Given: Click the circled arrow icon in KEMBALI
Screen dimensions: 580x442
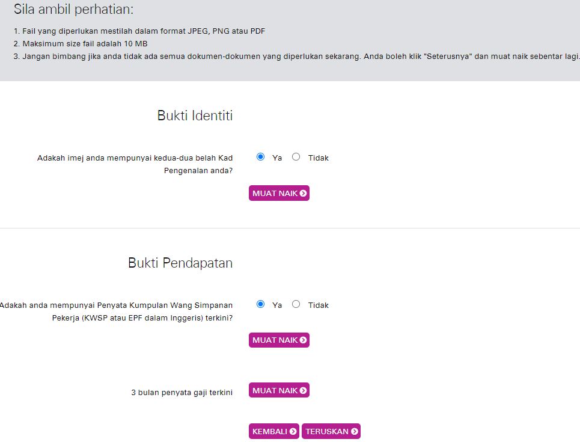Looking at the screenshot, I should coord(293,432).
